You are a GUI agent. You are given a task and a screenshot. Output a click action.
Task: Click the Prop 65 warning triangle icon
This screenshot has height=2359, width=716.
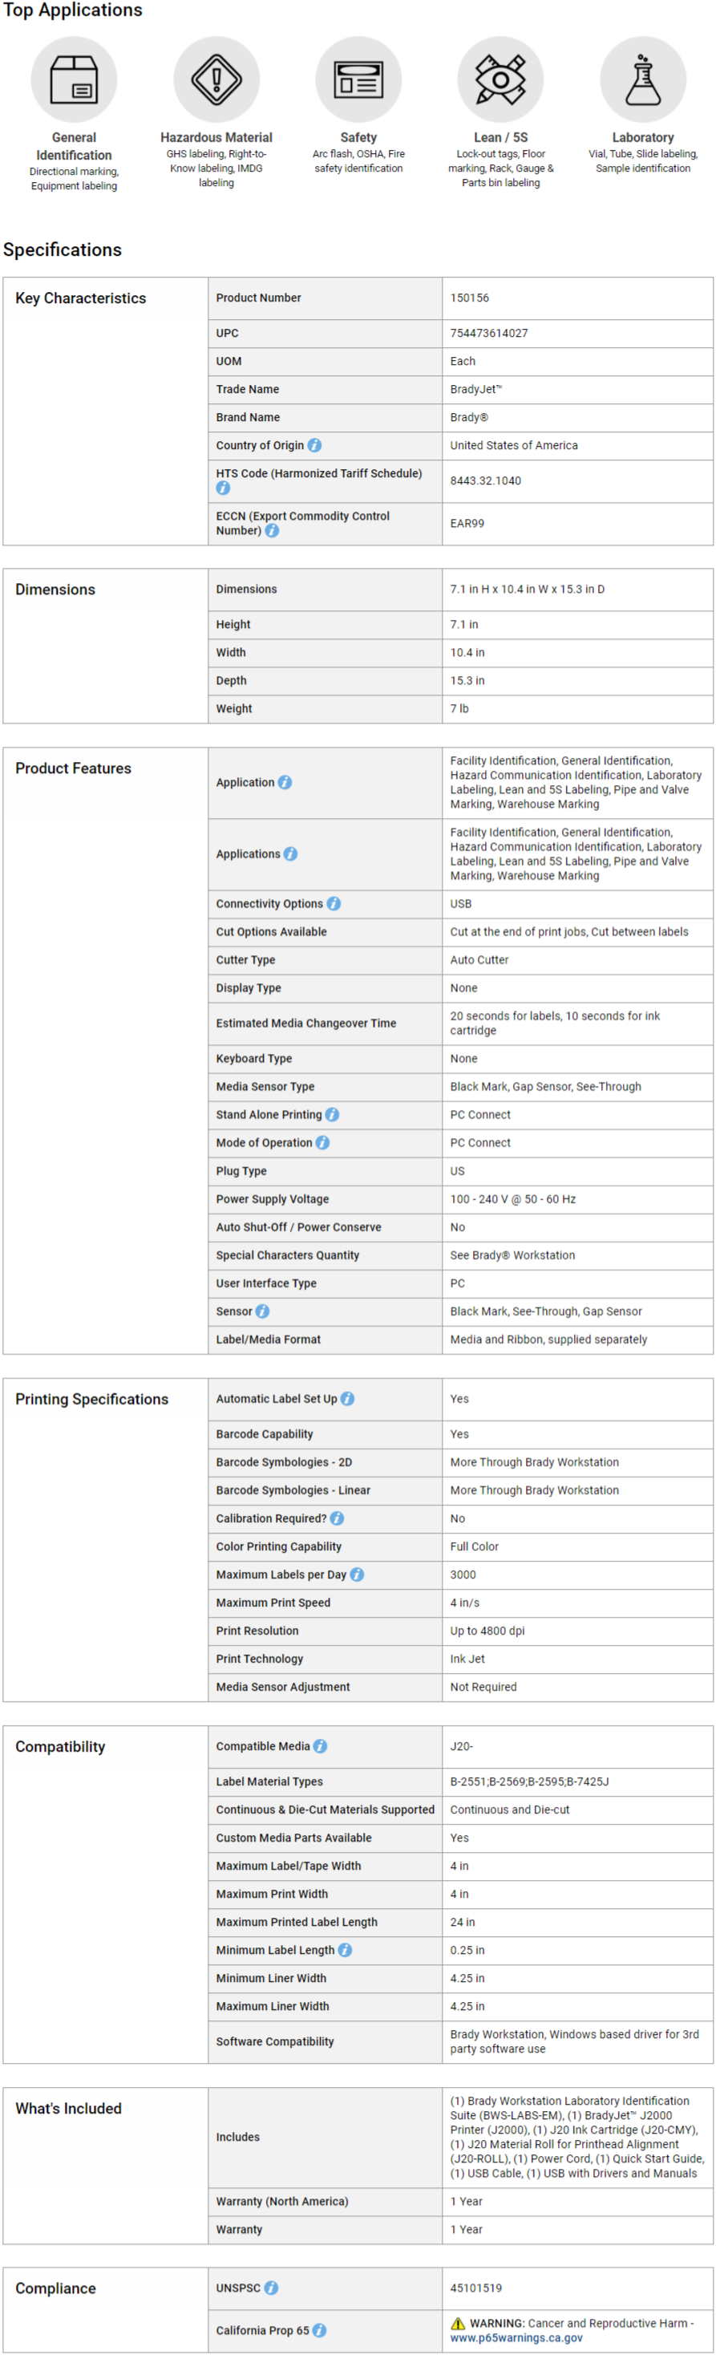tap(458, 2323)
